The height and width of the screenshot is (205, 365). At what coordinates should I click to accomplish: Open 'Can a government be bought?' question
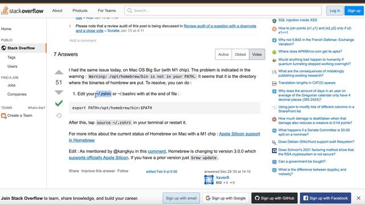[302, 161]
